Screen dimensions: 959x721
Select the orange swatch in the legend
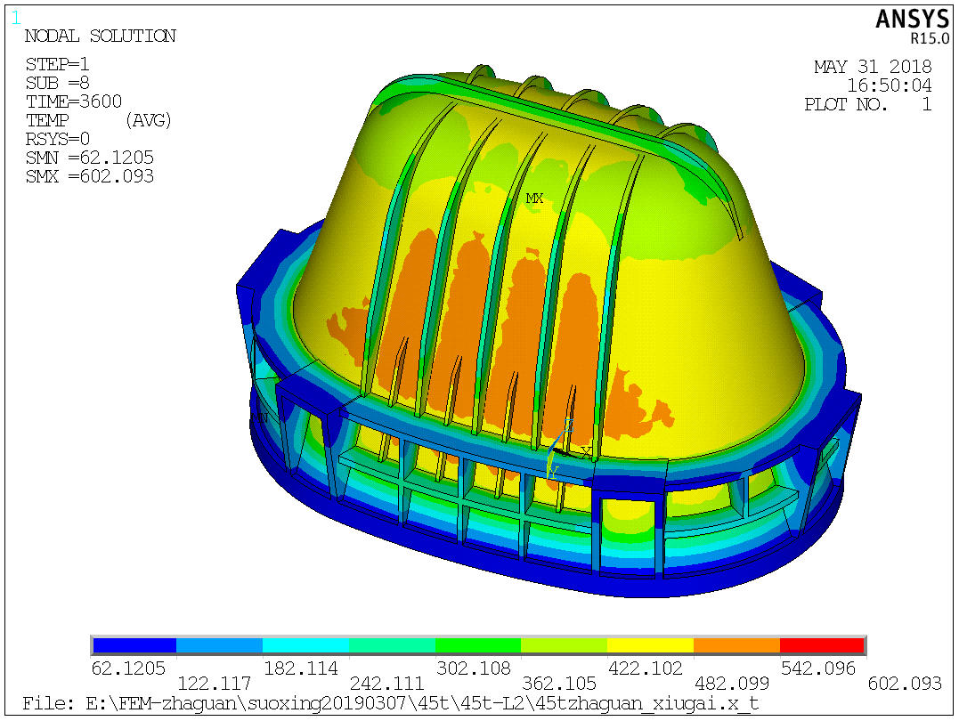tap(736, 645)
